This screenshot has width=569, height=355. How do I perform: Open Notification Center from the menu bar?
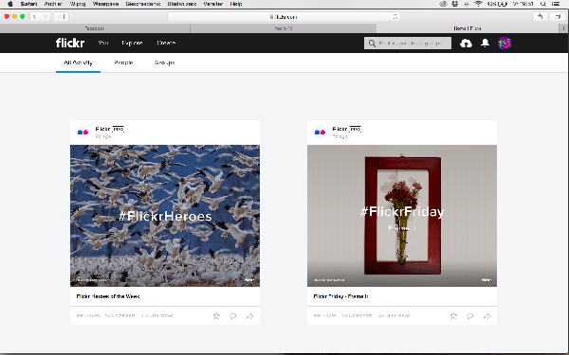pyautogui.click(x=556, y=4)
